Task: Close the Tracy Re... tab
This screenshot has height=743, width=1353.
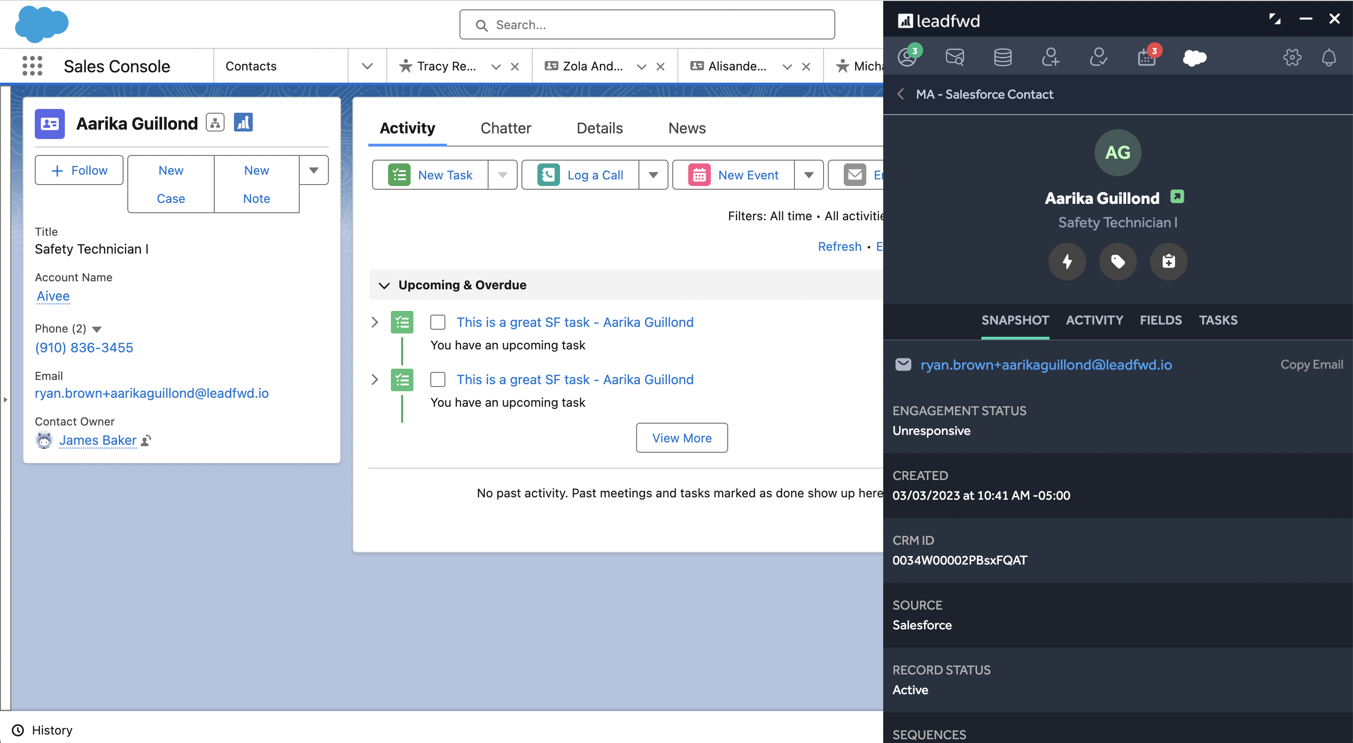Action: (x=515, y=67)
